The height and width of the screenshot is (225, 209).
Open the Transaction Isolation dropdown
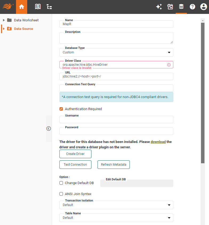[169, 205]
